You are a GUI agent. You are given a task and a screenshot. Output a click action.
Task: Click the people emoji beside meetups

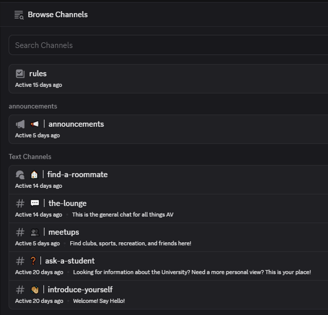pos(35,232)
